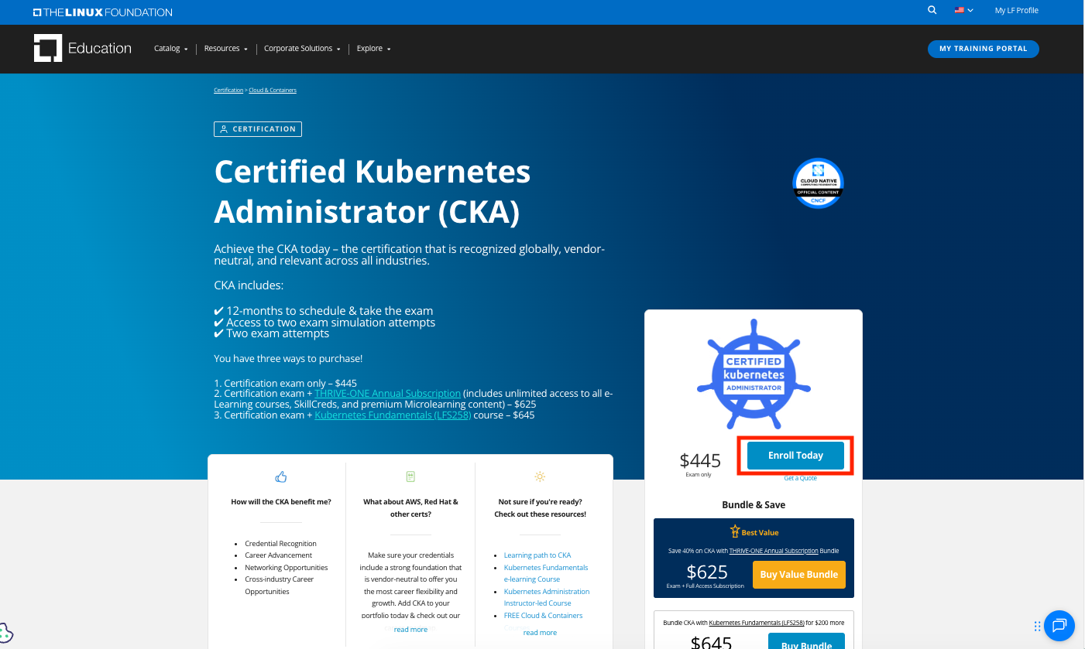Click the US flag language icon
The height and width of the screenshot is (649, 1085).
[x=960, y=11]
